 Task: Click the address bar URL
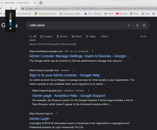91,9
